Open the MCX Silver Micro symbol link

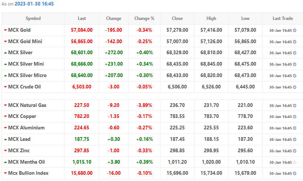pos(27,76)
